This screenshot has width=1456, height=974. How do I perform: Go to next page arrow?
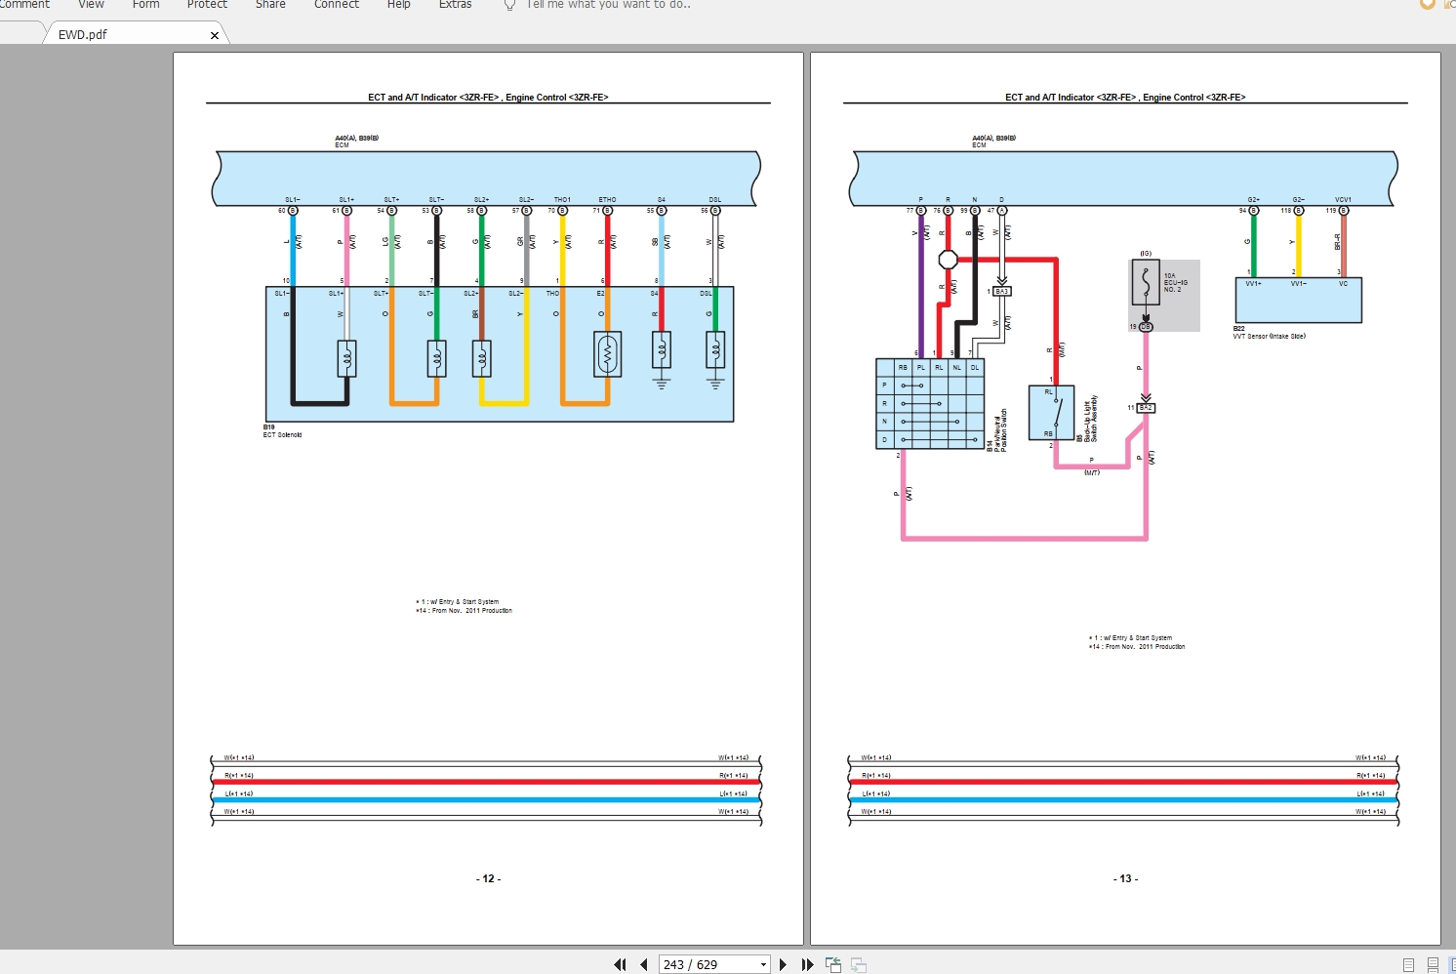[783, 964]
